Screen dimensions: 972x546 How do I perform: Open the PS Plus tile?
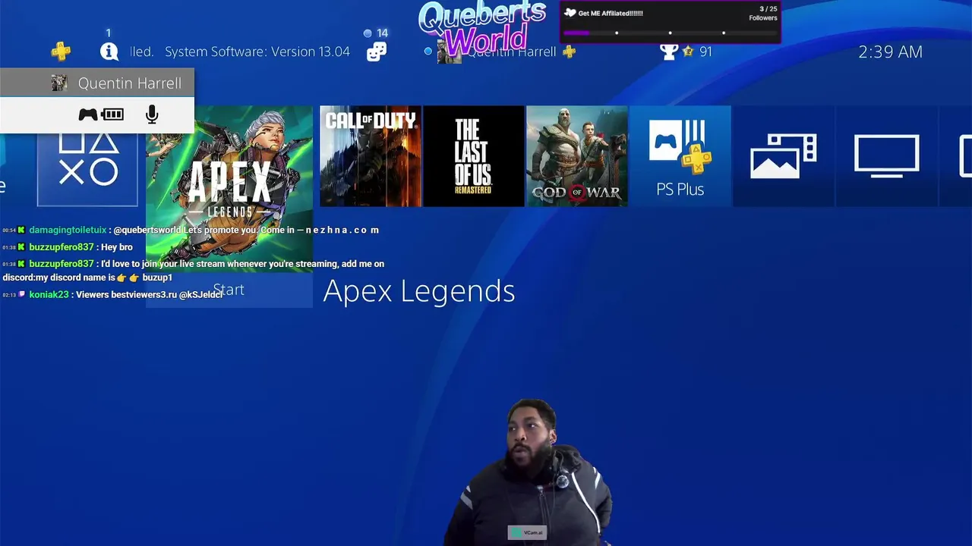click(680, 156)
